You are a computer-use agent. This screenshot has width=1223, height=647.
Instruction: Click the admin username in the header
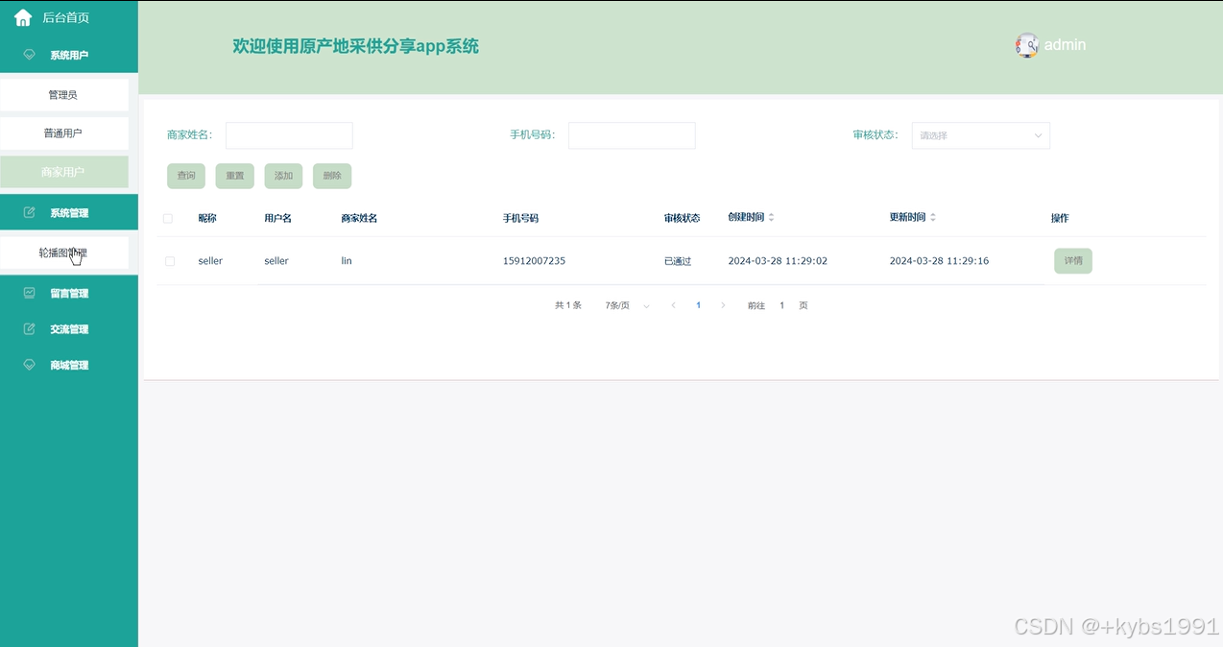pos(1066,45)
